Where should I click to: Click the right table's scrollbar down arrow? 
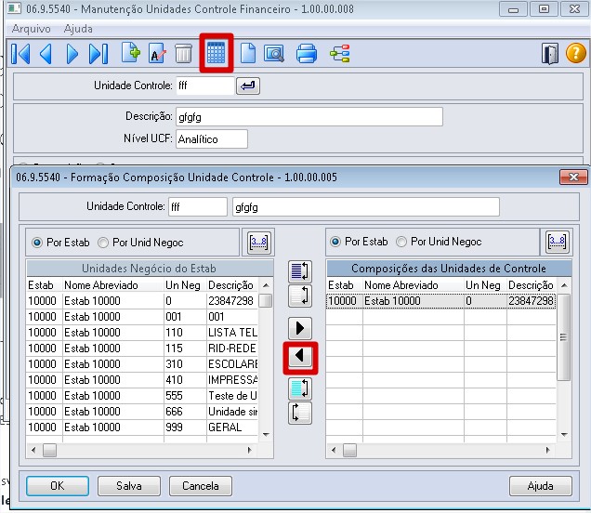564,435
